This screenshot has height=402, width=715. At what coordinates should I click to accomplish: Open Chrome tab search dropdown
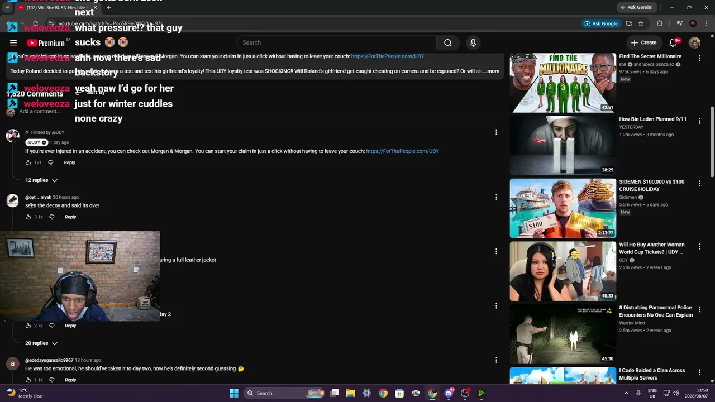point(7,8)
